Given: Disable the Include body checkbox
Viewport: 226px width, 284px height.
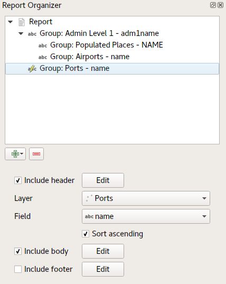Looking at the screenshot, I should click(18, 251).
